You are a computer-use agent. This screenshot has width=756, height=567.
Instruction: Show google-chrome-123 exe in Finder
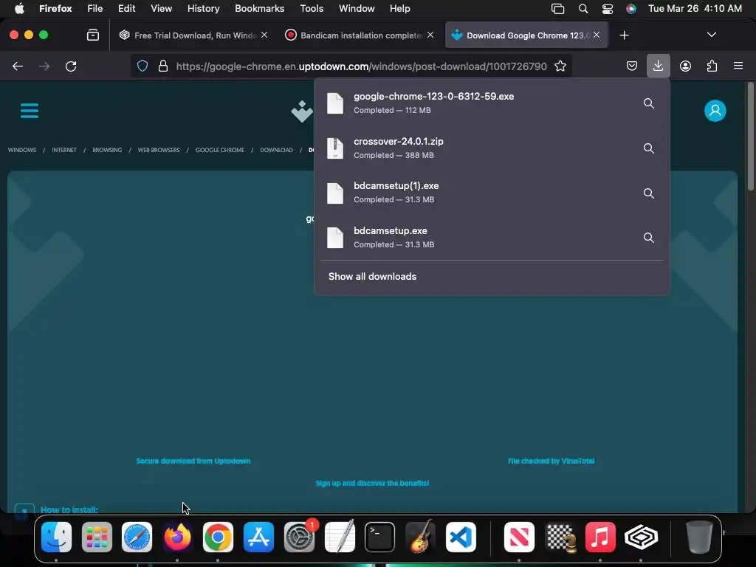(649, 103)
